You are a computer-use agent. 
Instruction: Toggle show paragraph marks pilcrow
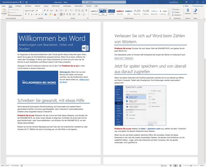coord(86,10)
